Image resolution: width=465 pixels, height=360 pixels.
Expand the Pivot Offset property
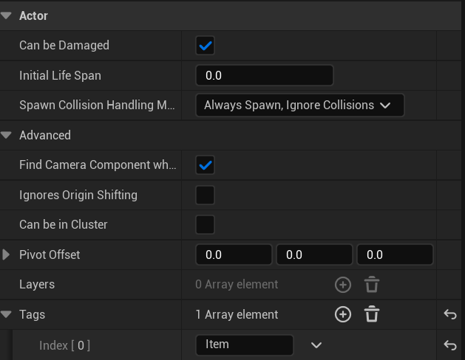coord(6,255)
